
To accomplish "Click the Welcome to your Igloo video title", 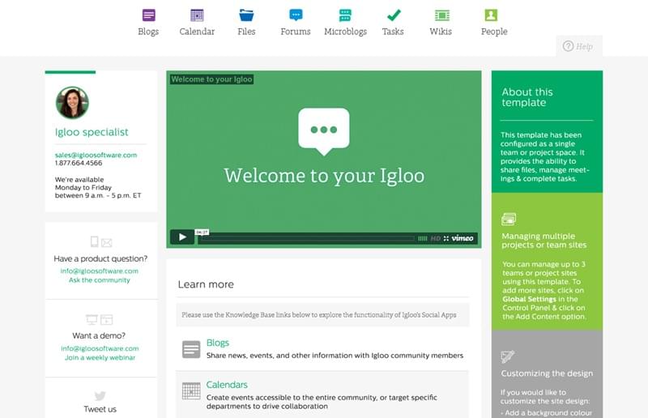I will click(211, 79).
